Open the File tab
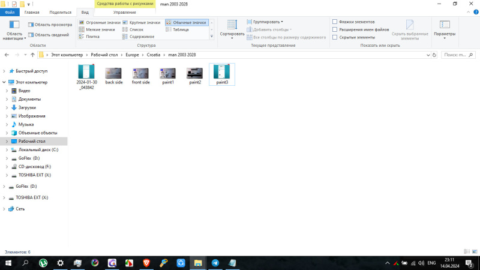The width and height of the screenshot is (480, 270). (10, 12)
